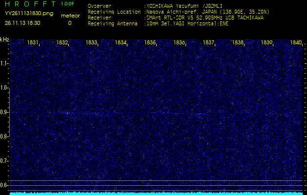Click the 26.11.13 18:30 date stamp
The width and height of the screenshot is (307, 195).
tap(22, 23)
